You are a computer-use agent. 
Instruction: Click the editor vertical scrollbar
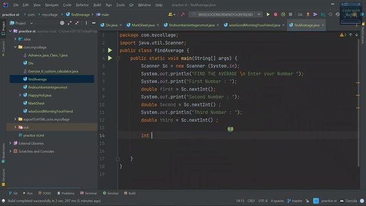pos(358,103)
